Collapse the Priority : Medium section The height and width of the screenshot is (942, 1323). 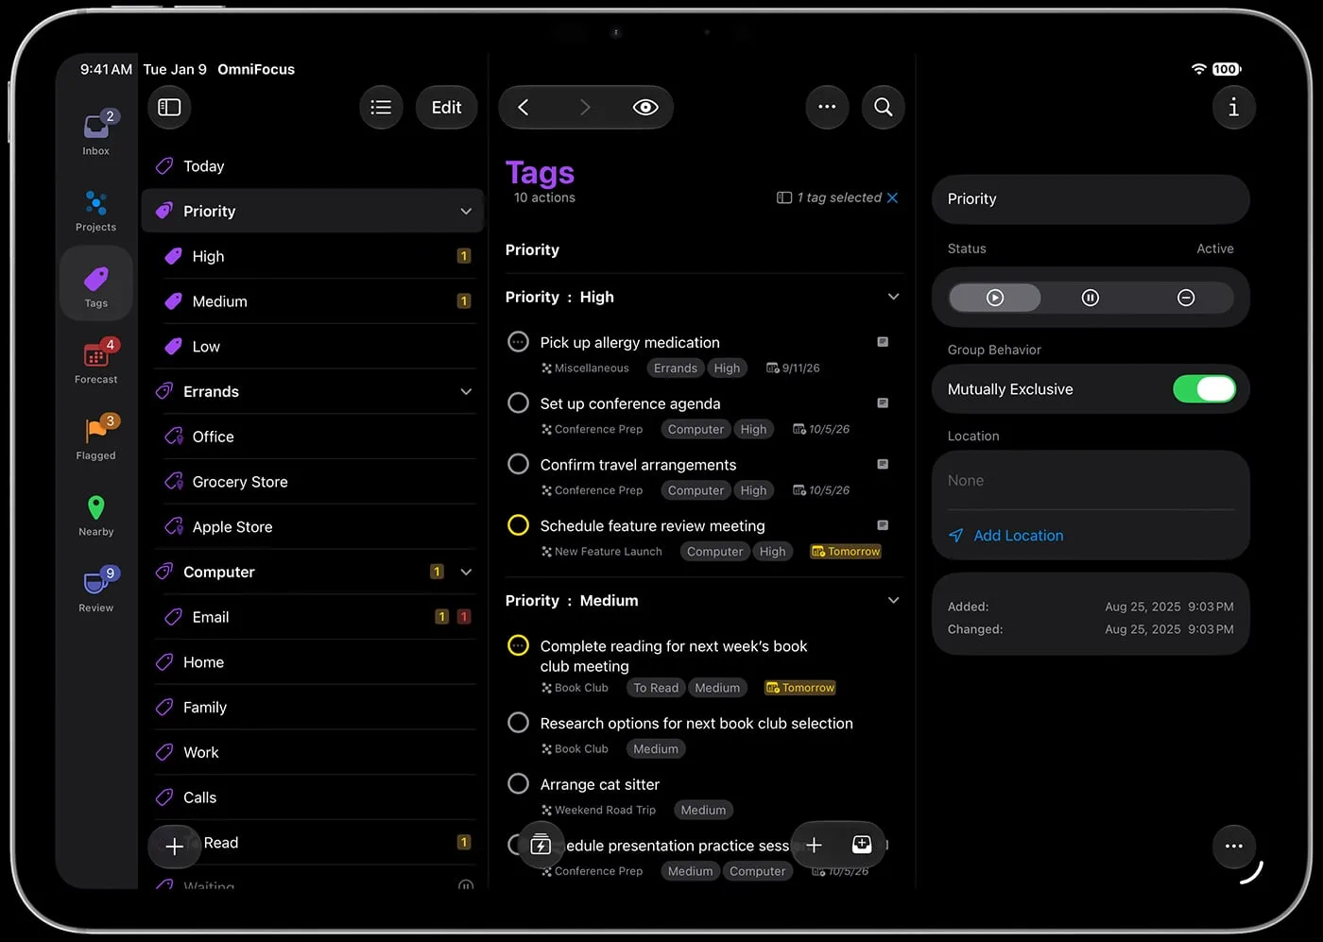click(x=893, y=600)
